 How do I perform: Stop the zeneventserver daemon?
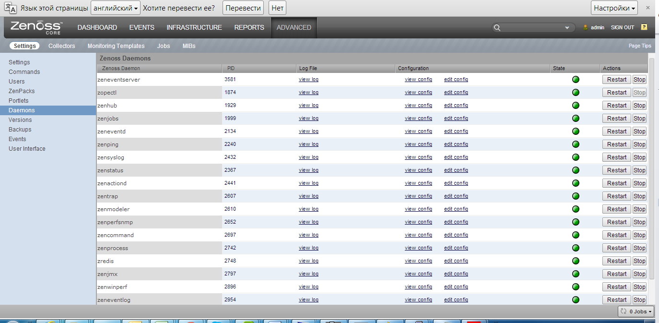[x=639, y=80]
